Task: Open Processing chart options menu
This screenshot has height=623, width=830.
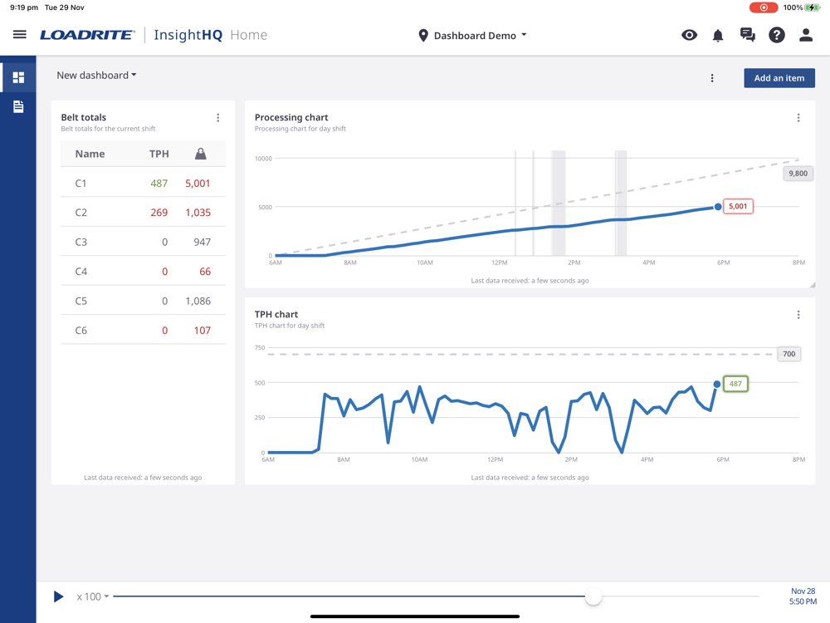Action: tap(798, 118)
